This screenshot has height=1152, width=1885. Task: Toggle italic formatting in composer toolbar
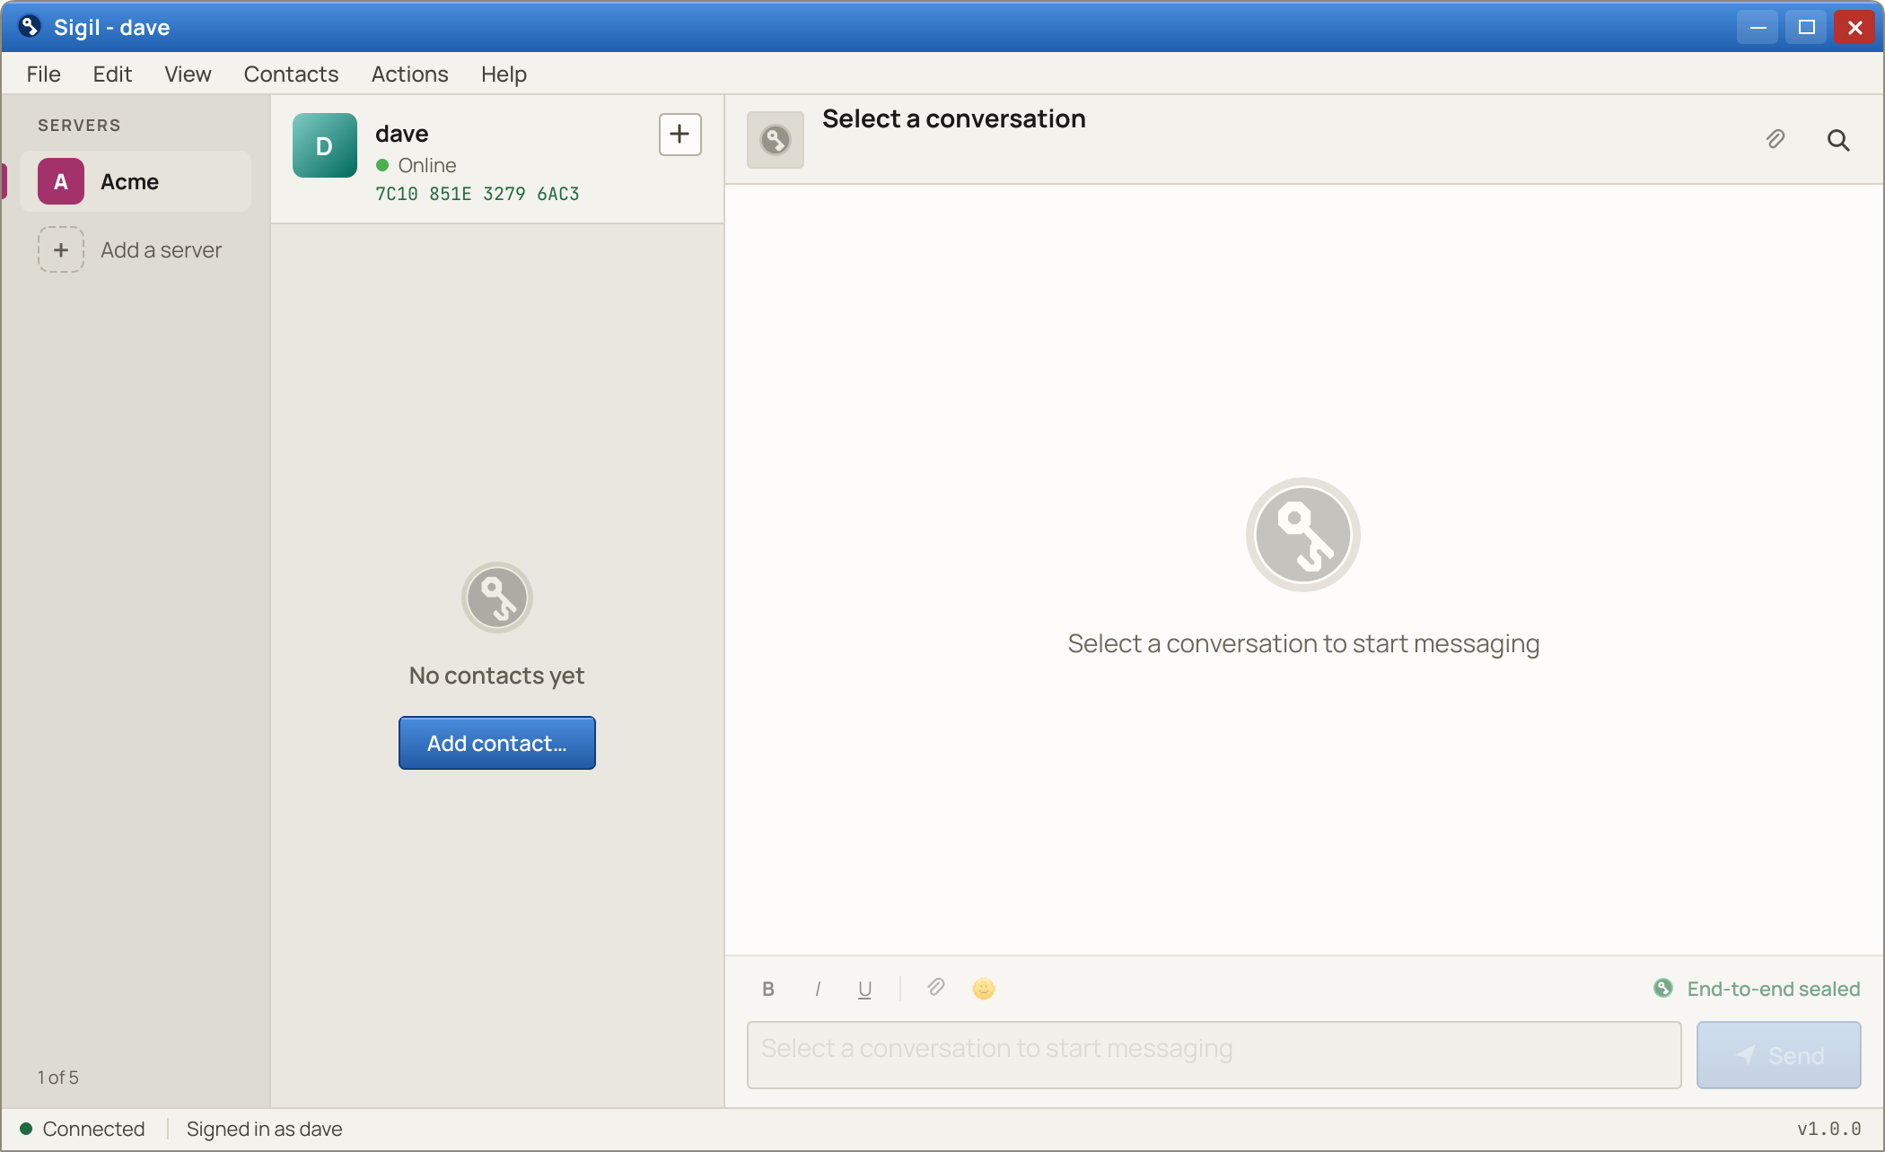817,989
